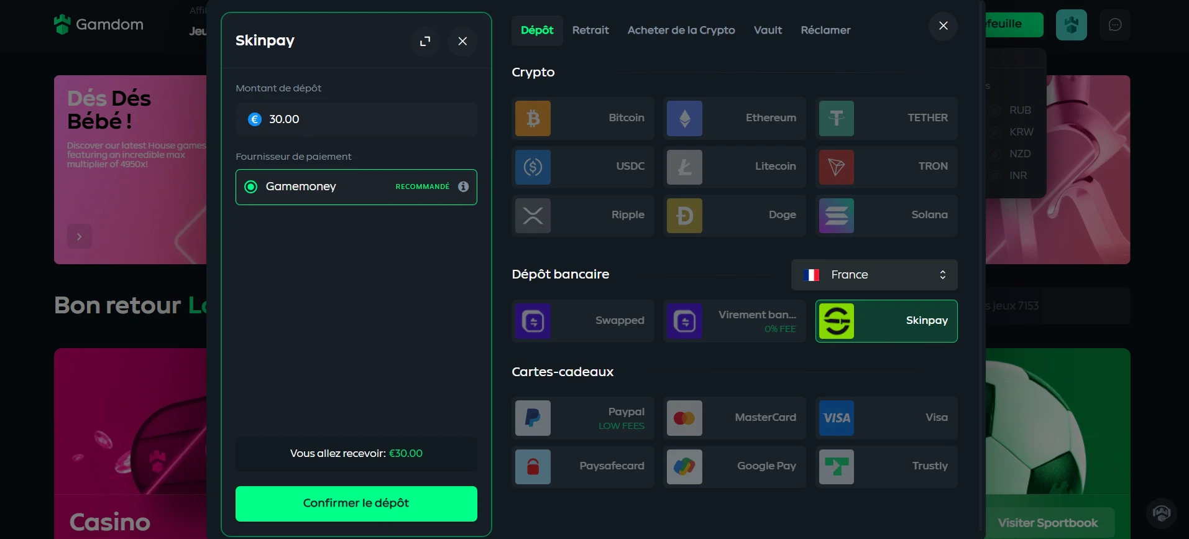Open Acheter de la Crypto tab
1189x539 pixels.
click(x=681, y=30)
